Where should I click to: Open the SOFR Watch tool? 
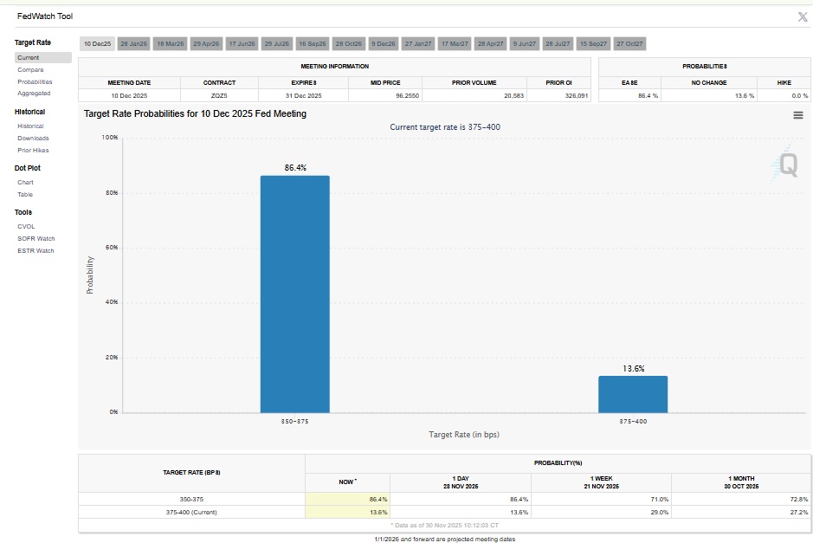pyautogui.click(x=35, y=238)
